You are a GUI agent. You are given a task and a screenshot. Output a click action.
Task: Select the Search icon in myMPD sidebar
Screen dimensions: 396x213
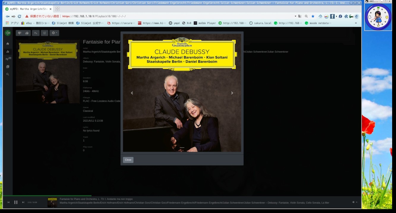7,74
